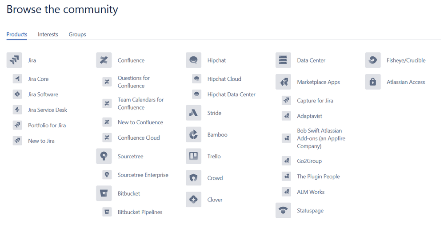The width and height of the screenshot is (444, 228).
Task: Click the Jira product icon
Action: (14, 60)
